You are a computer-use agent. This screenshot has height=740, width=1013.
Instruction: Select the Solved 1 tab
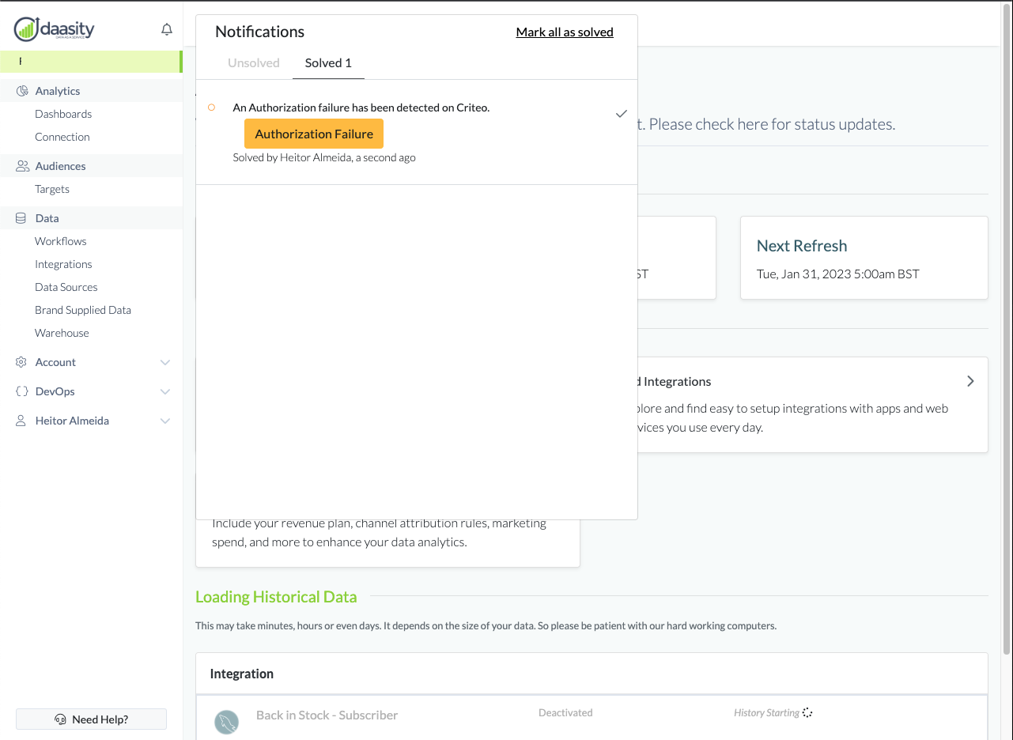pyautogui.click(x=328, y=63)
